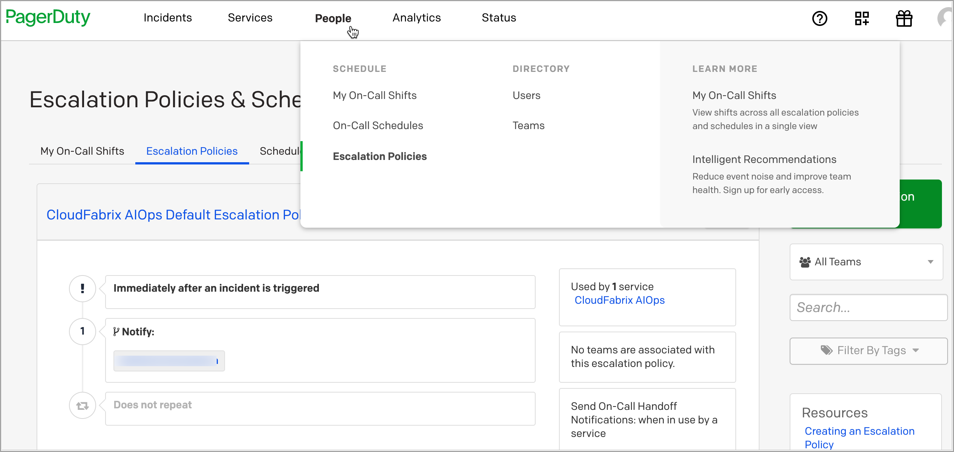Switch to Escalation Policies tab
Screen dimensions: 954x452
(x=192, y=151)
